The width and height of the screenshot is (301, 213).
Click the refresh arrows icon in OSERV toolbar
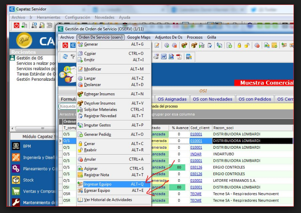coord(65,57)
